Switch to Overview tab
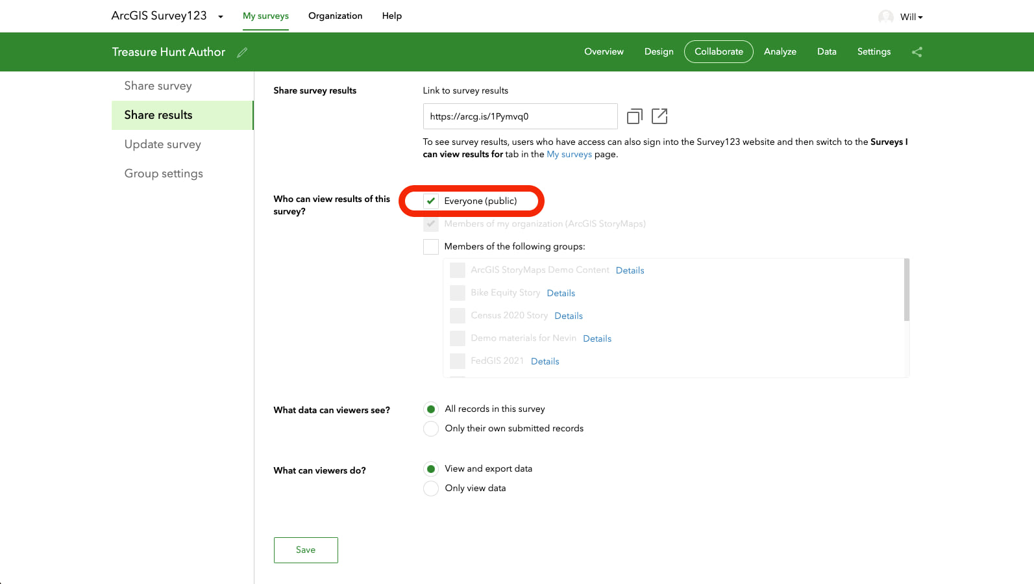 [604, 51]
